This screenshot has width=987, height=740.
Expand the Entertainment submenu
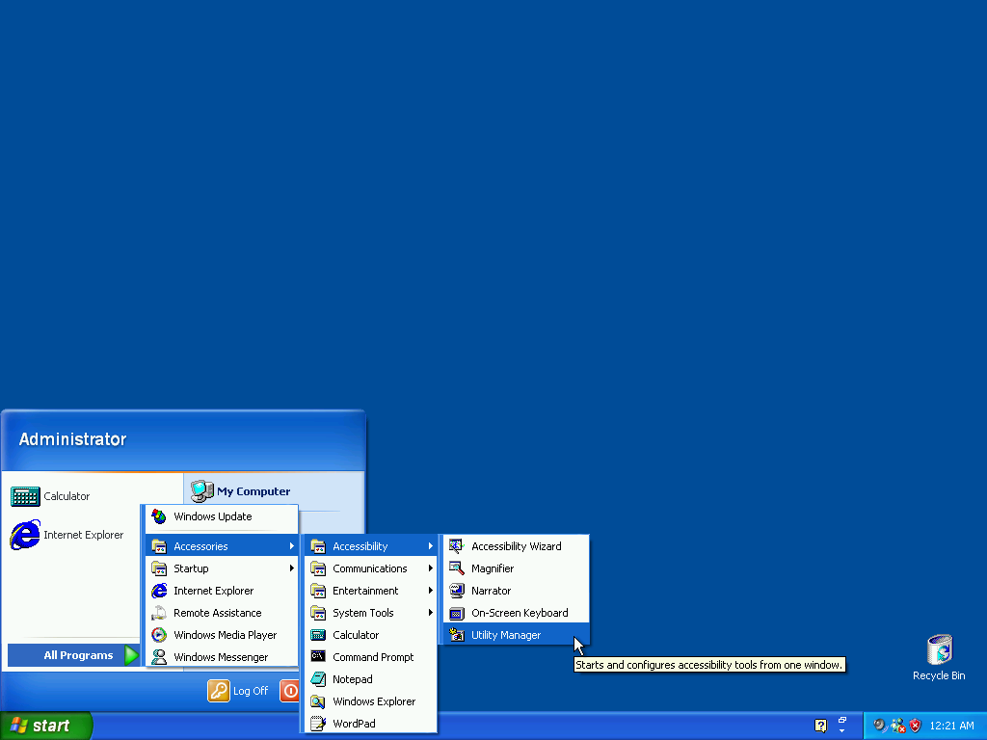coord(365,591)
